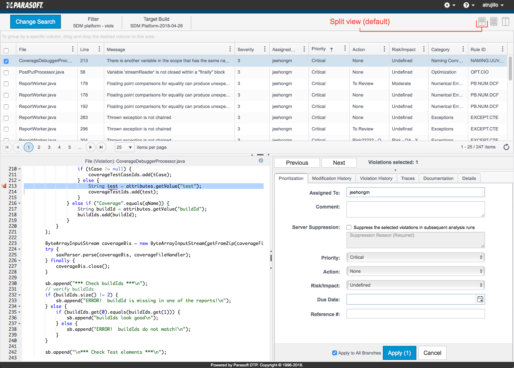Switch to Traces tab
Screen dimensions: 514x368
(x=408, y=178)
